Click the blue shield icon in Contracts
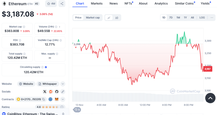Viewport: 217px width, 115px height. tap(50, 99)
